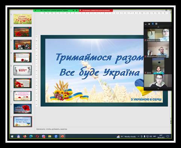This screenshot has height=148, width=181.
Task: Switch Zoom panel to video strip view
Action: click(153, 24)
